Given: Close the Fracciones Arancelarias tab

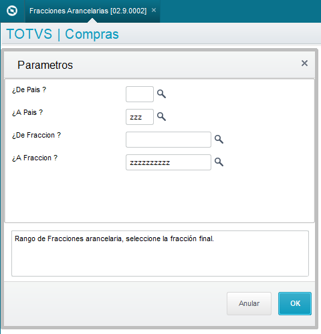Looking at the screenshot, I should tap(154, 10).
